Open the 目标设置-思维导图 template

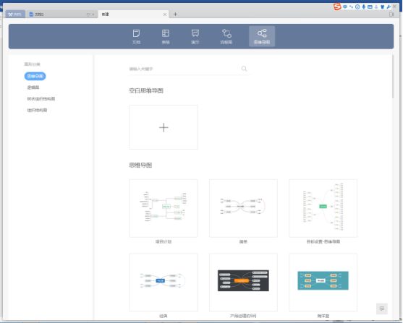coord(323,208)
